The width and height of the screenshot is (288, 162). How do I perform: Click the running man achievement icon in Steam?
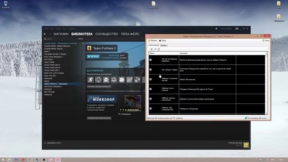coord(90,80)
